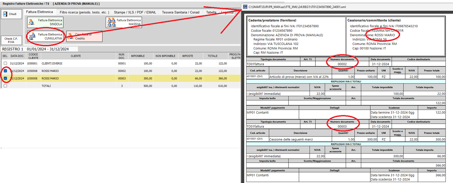Click ROSSI MARIO in the document 00002 row

pos(50,71)
